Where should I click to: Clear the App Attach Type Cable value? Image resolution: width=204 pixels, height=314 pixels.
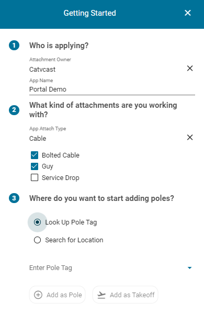point(190,137)
